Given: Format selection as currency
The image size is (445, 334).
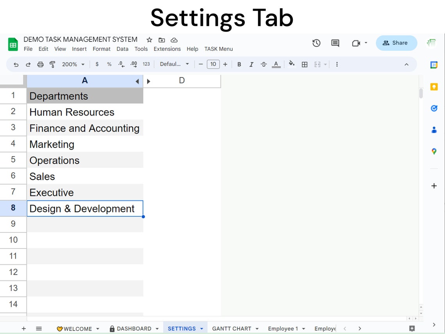Looking at the screenshot, I should (x=97, y=64).
